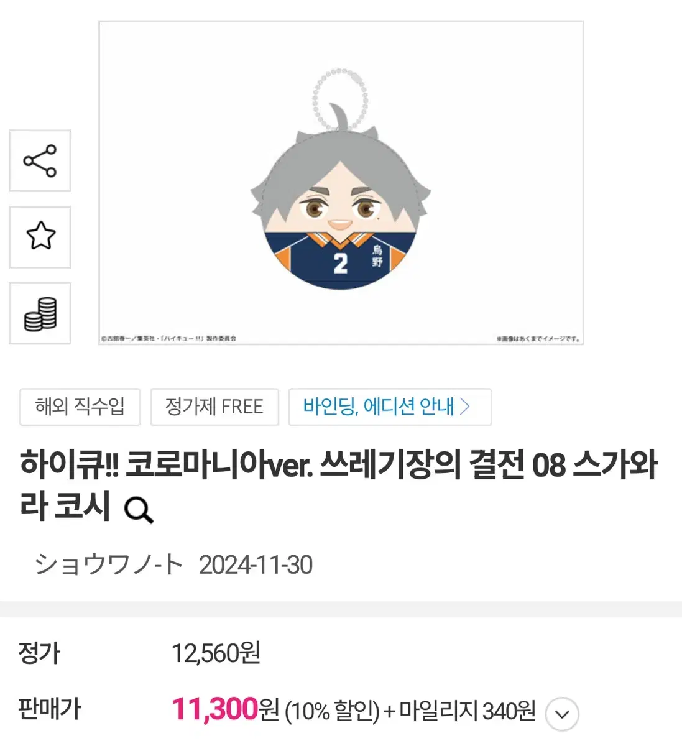682x746 pixels.
Task: Click the 마일리지 340원 text
Action: [x=467, y=710]
